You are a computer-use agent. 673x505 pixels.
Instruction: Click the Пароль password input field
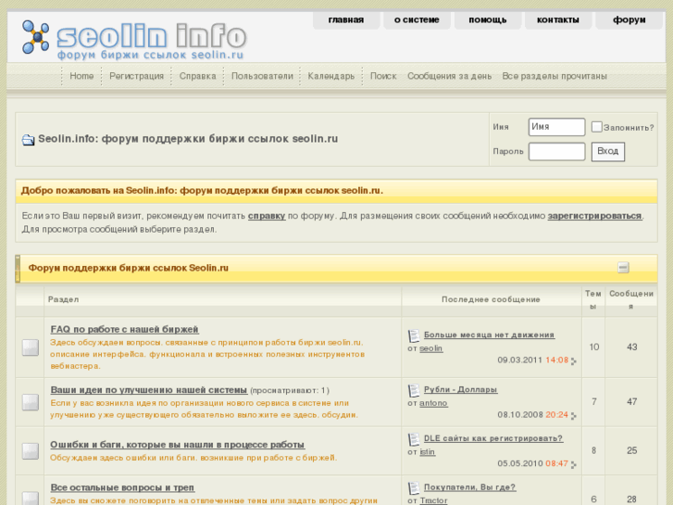coord(556,152)
